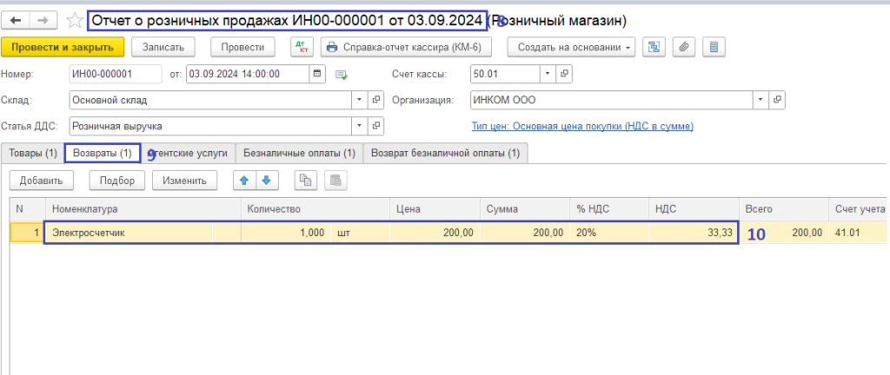Click the Статья ДДС field Розничная выручка
The image size is (890, 375).
coord(210,127)
